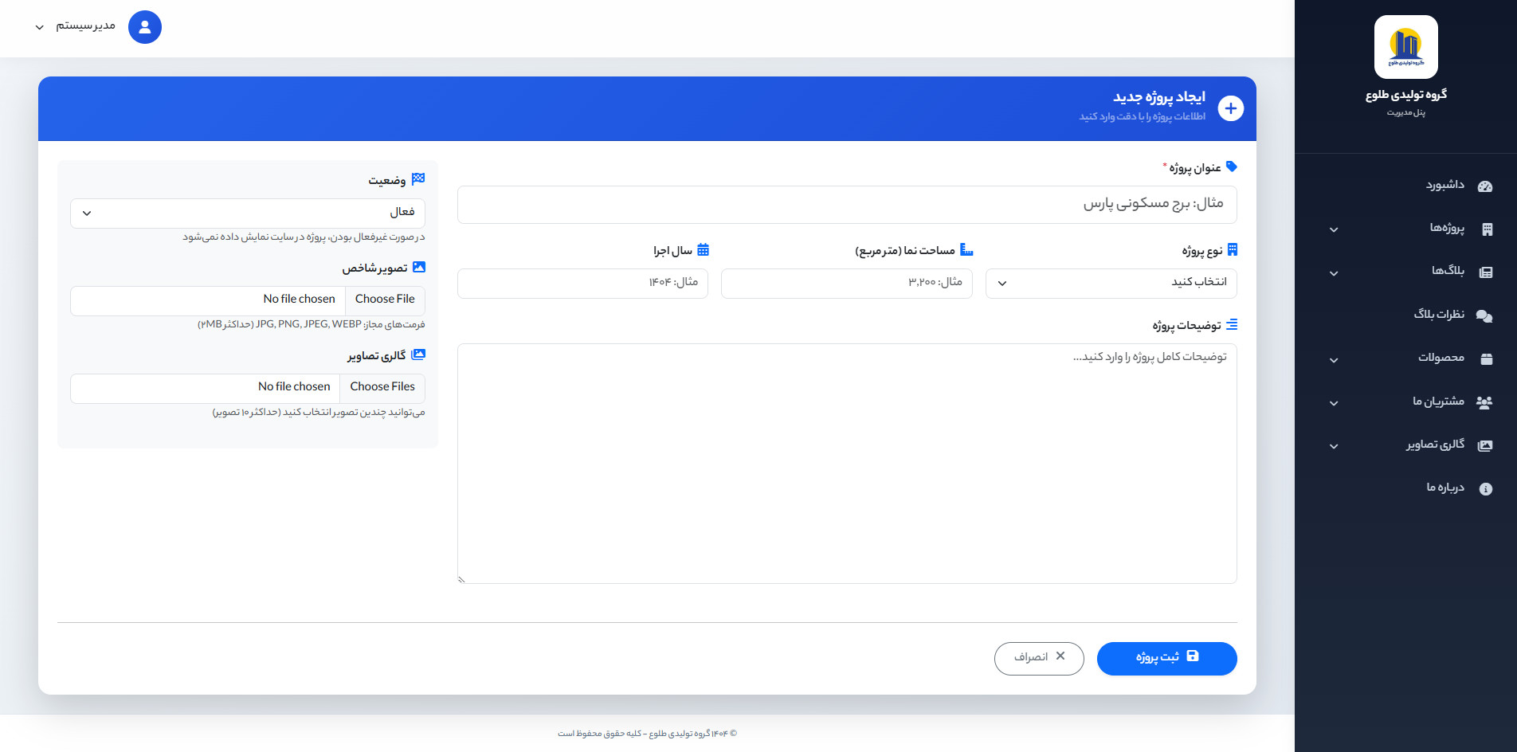Click the images icon next to sidebar گالری تصاویر

1484,445
